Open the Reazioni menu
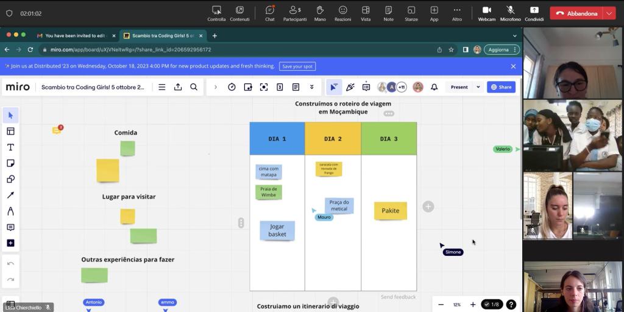This screenshot has height=312, width=624. pos(342,13)
